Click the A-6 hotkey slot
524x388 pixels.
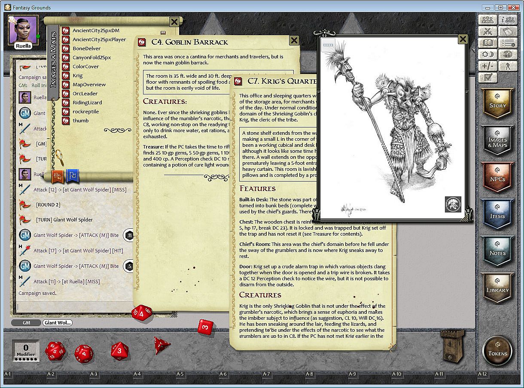pyautogui.click(x=223, y=374)
